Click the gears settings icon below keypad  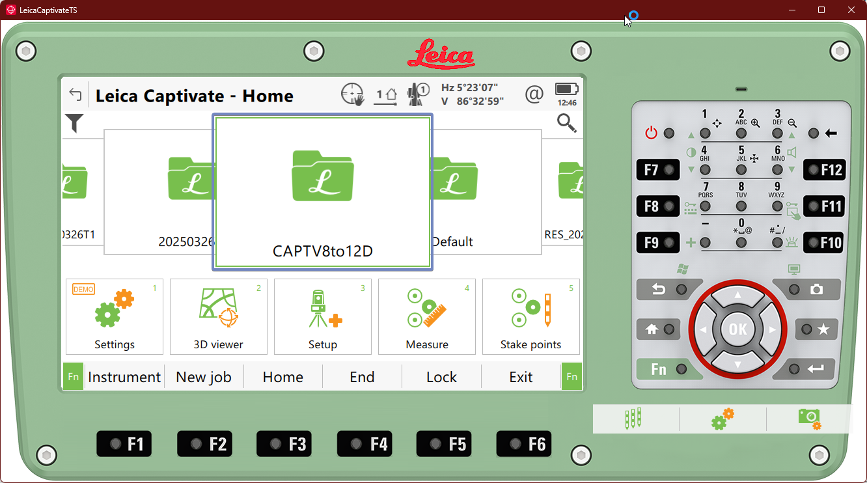point(722,419)
